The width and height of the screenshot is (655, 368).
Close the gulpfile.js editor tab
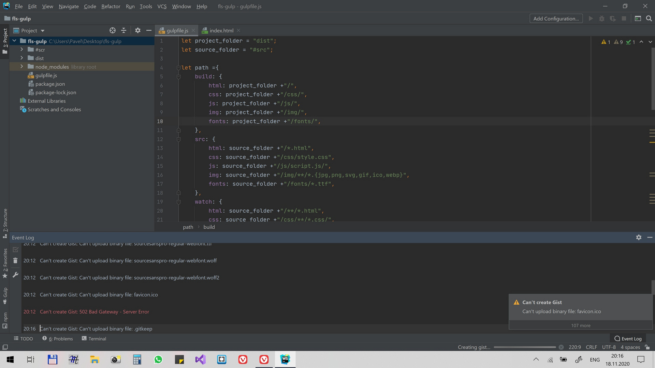[x=193, y=30]
